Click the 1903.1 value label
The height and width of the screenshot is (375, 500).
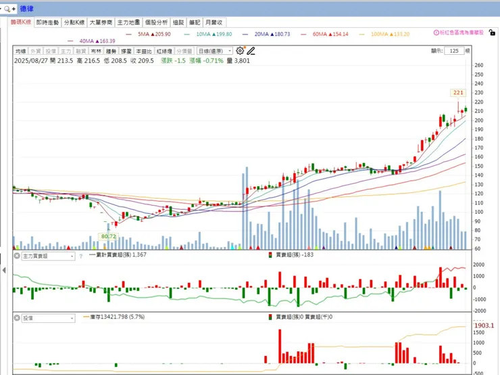[x=484, y=326]
